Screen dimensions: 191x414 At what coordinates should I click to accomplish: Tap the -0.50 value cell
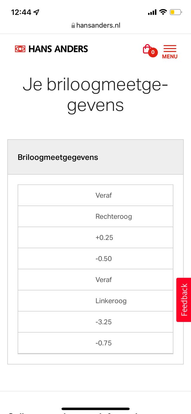pos(95,259)
